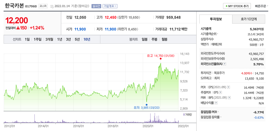
Task: Click question mark beside 추정PER | EPS
Action: [x=221, y=93]
